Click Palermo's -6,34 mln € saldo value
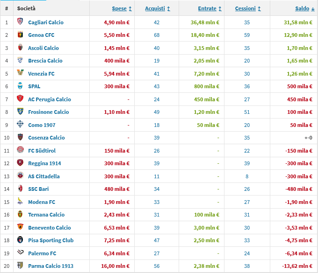This screenshot has width=318, height=273. 298,253
